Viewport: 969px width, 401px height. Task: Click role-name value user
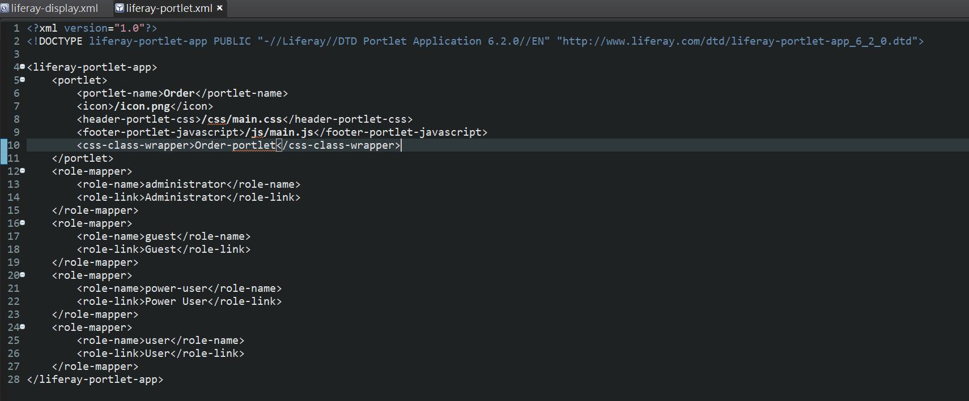pos(158,340)
